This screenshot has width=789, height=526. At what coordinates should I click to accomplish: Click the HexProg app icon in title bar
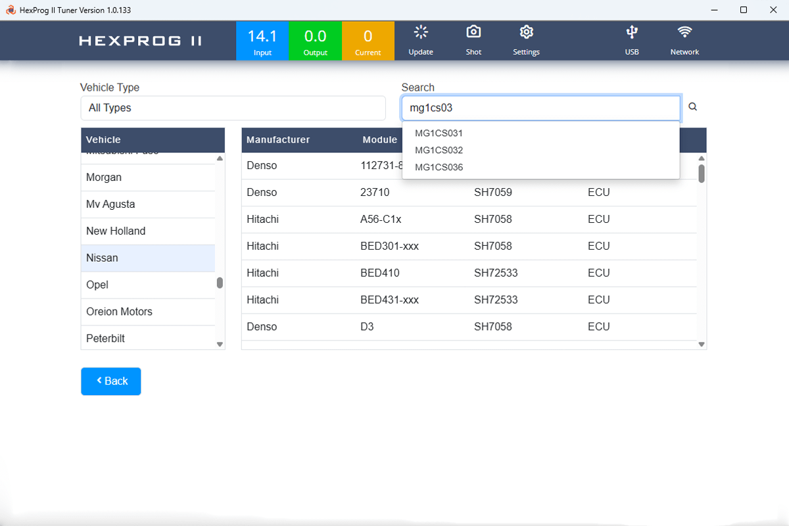click(x=11, y=10)
